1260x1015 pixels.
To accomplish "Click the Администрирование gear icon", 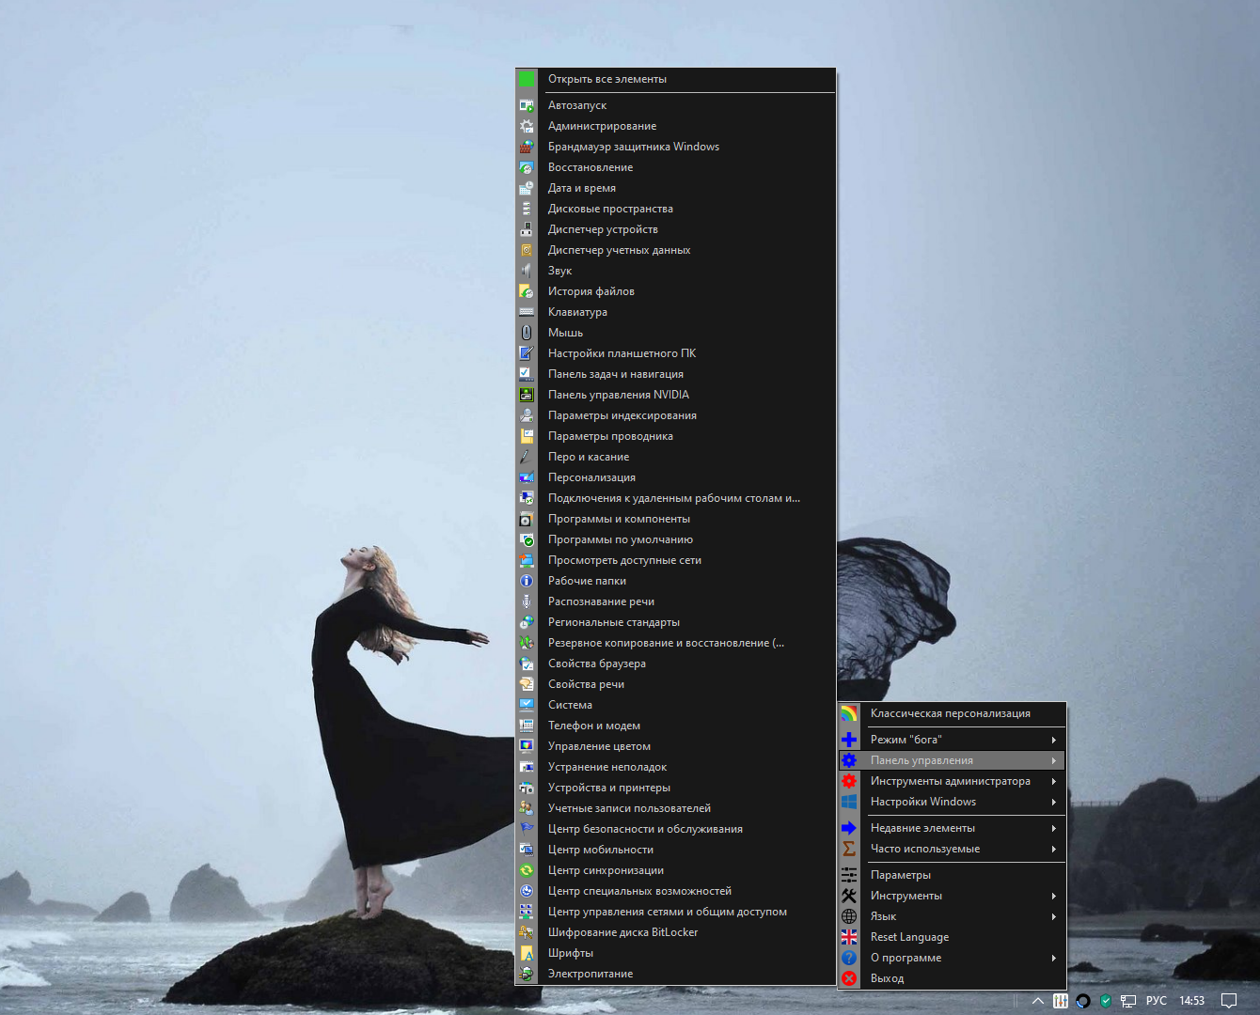I will pyautogui.click(x=527, y=126).
